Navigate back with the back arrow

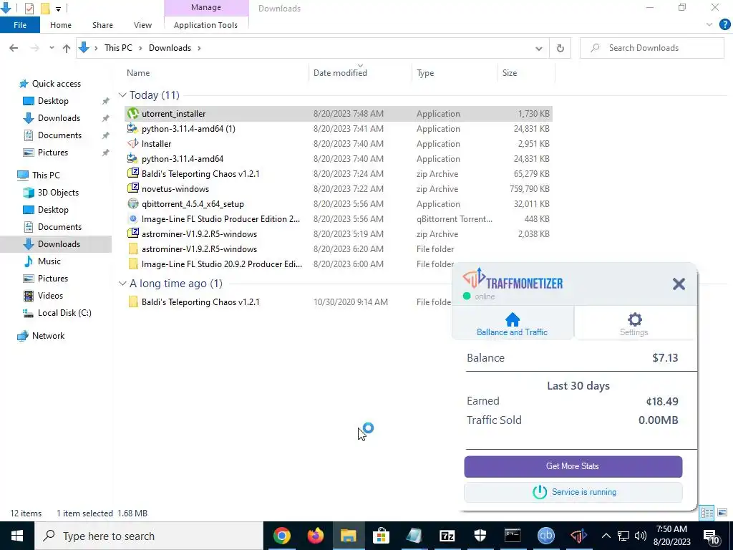pos(14,48)
